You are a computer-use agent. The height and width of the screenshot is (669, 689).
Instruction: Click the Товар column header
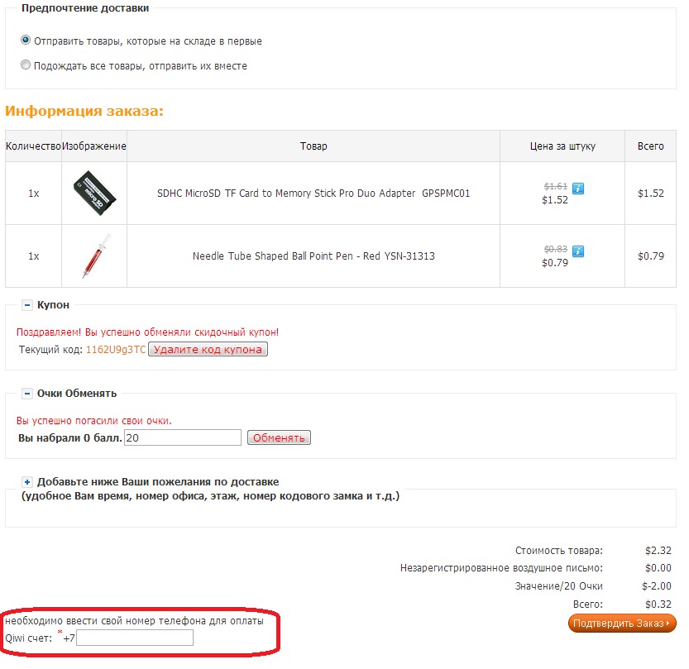click(313, 146)
